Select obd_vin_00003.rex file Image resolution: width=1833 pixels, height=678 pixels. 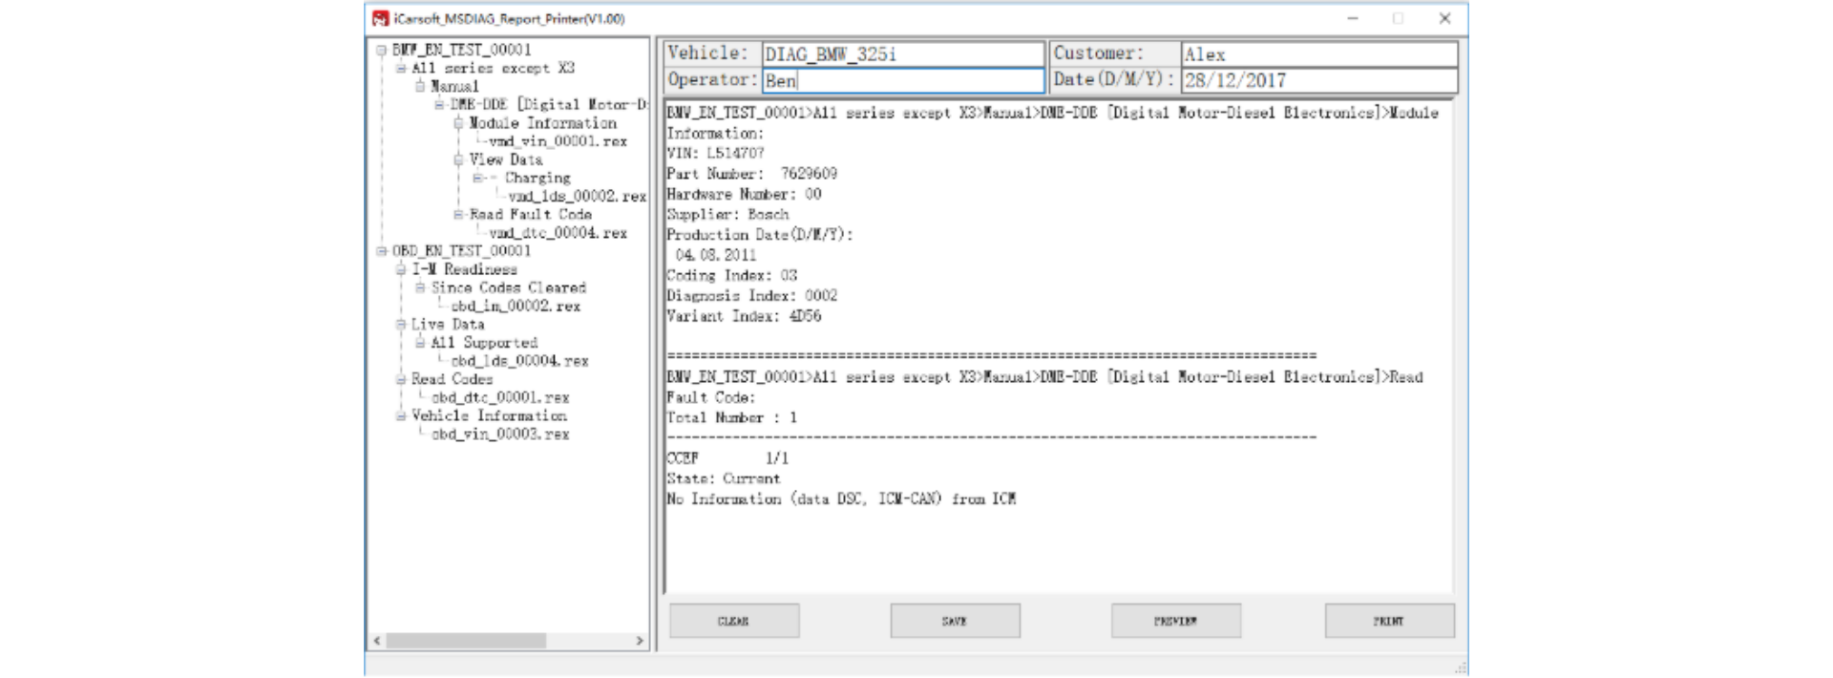(500, 434)
